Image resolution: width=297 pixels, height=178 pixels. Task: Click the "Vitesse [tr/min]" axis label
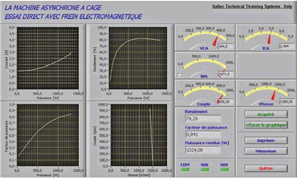click(x=139, y=175)
